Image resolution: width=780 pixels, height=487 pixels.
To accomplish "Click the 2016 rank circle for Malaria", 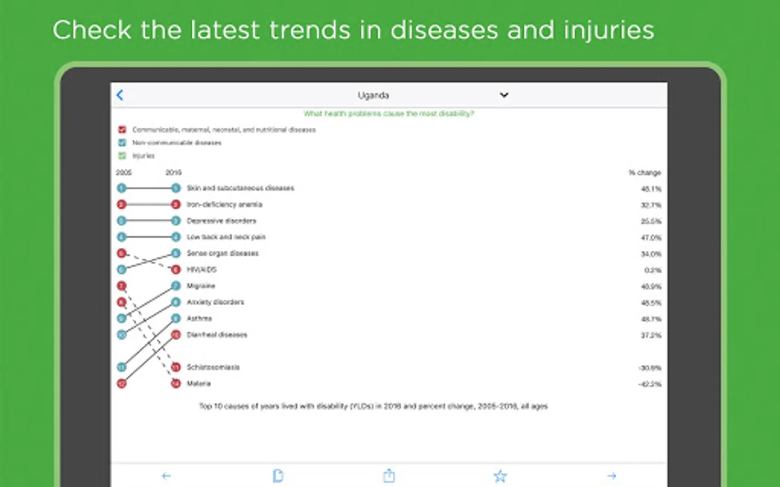I will pos(175,383).
